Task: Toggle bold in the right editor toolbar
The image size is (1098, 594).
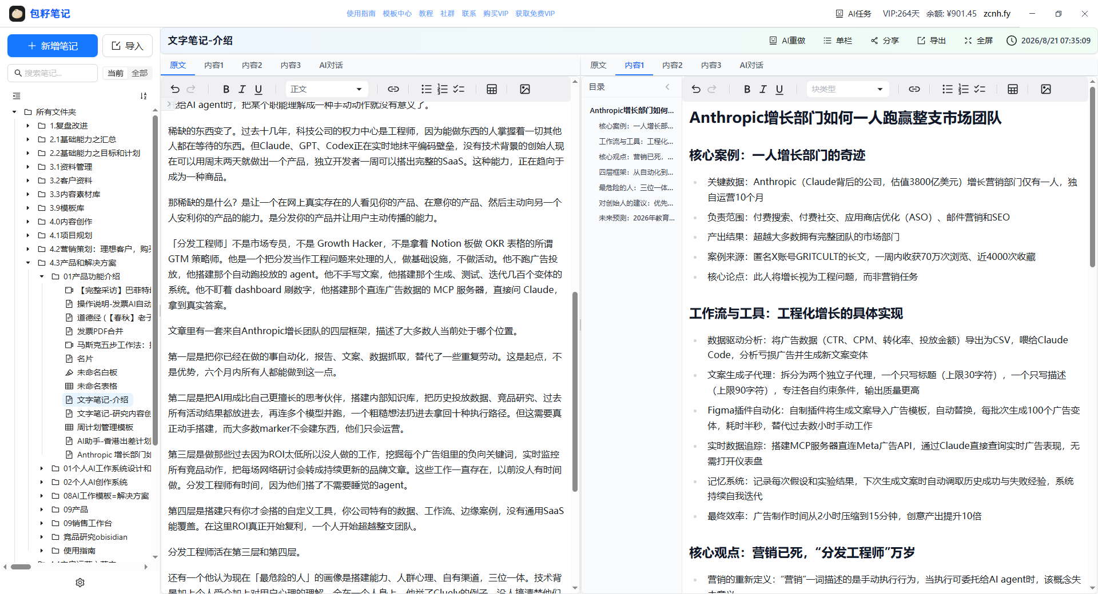Action: click(x=747, y=89)
